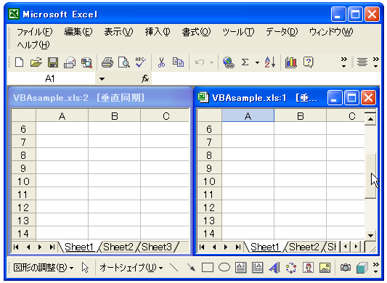Screen dimensions: 387x283
Task: Click the formula bar input field
Action: 265,79
